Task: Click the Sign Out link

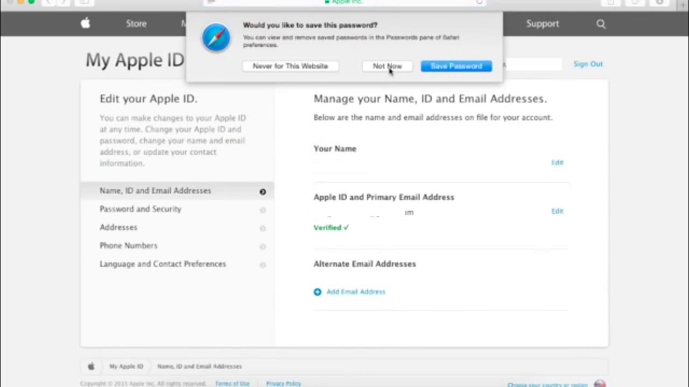Action: 588,64
